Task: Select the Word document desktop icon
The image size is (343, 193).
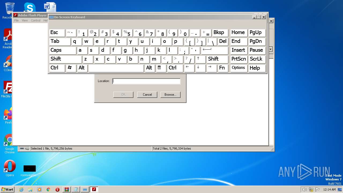Action: 50,8
